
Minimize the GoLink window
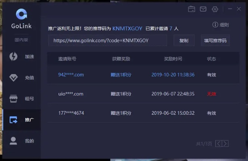230,9
